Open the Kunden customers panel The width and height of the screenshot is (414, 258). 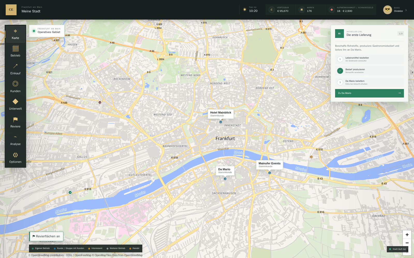click(15, 87)
